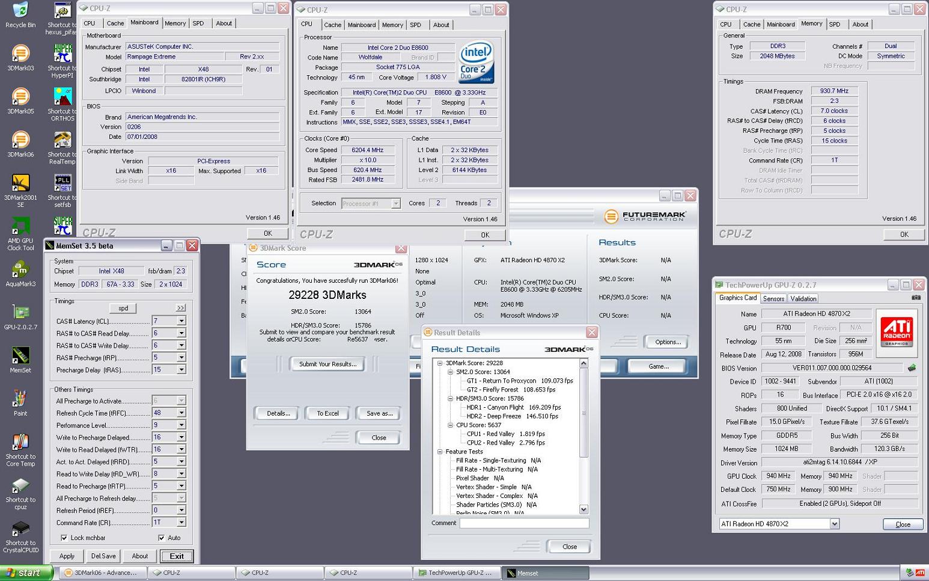Open Shortcut to HyperPI icon
929x581 pixels.
tap(62, 61)
